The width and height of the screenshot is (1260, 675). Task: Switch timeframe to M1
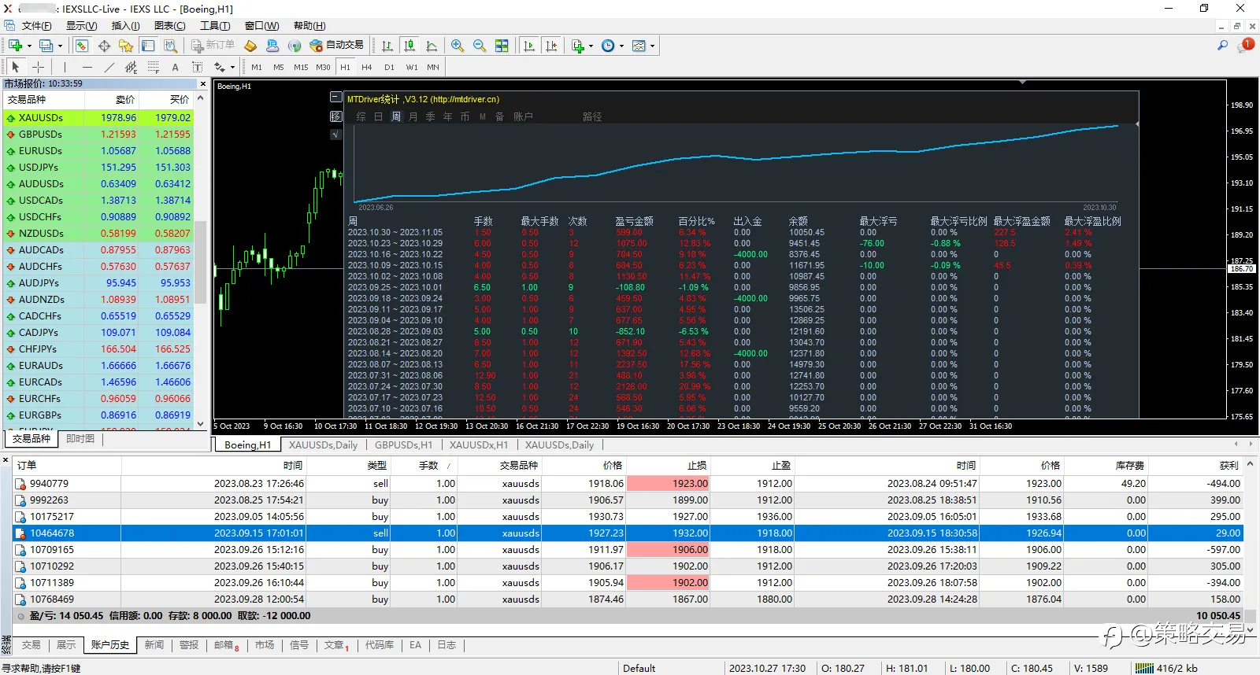pyautogui.click(x=257, y=67)
